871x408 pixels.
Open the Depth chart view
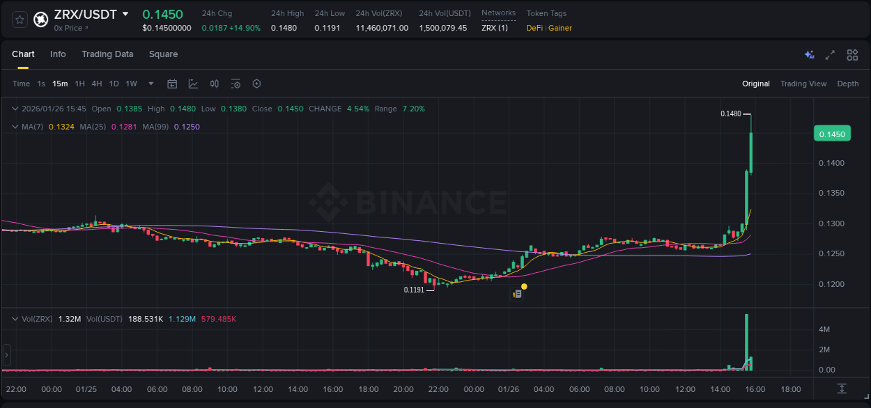click(x=847, y=84)
